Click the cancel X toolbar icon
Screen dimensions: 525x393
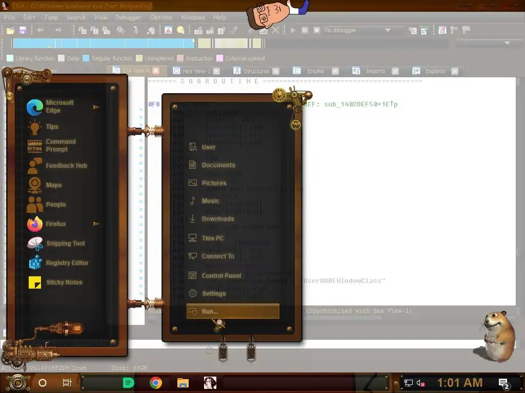[275, 30]
